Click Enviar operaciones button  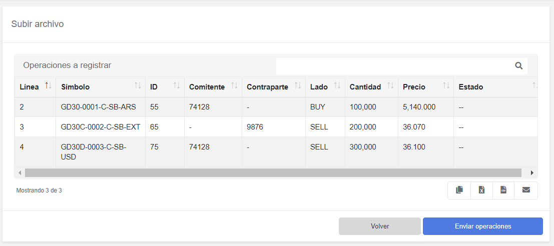point(482,226)
